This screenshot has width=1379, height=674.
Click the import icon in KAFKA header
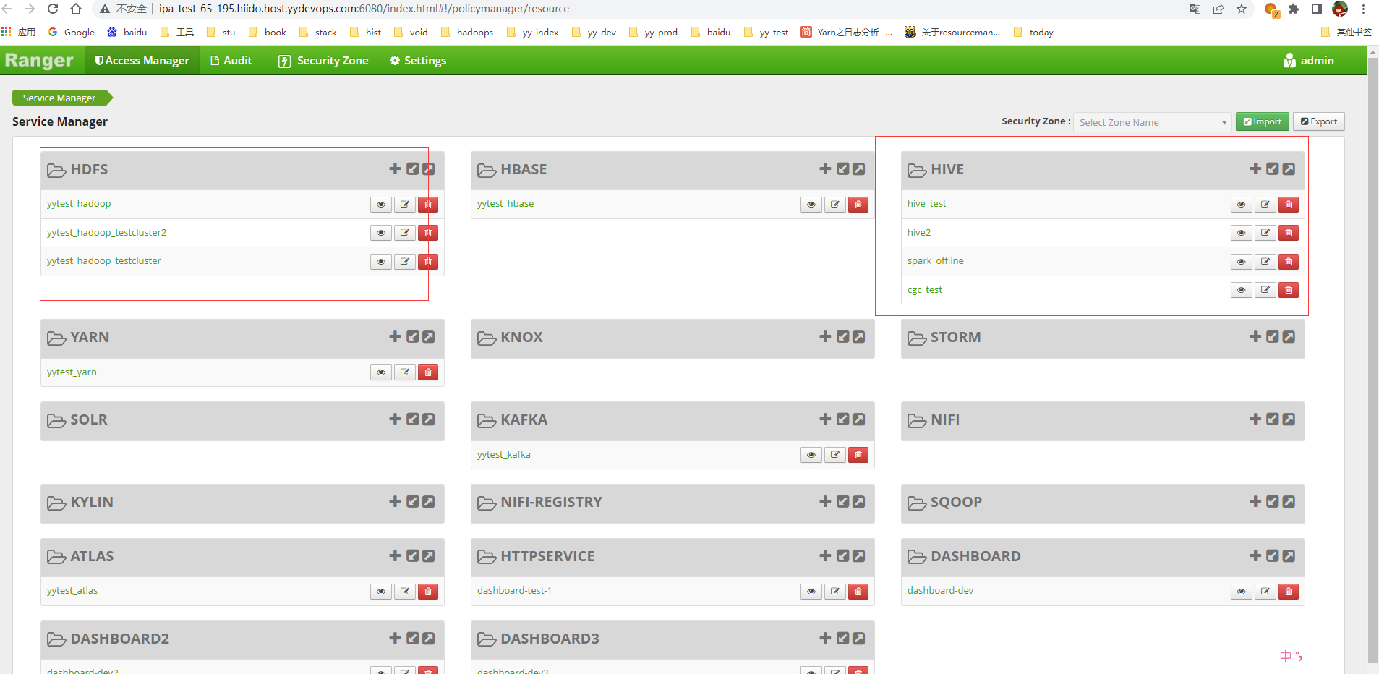(x=842, y=419)
